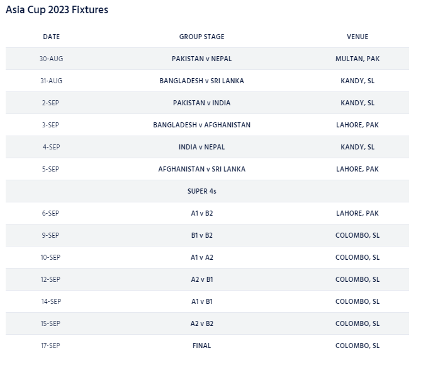This screenshot has width=433, height=372.
Task: Click the BANGLADESH v SRI LANKA match
Action: (x=201, y=81)
